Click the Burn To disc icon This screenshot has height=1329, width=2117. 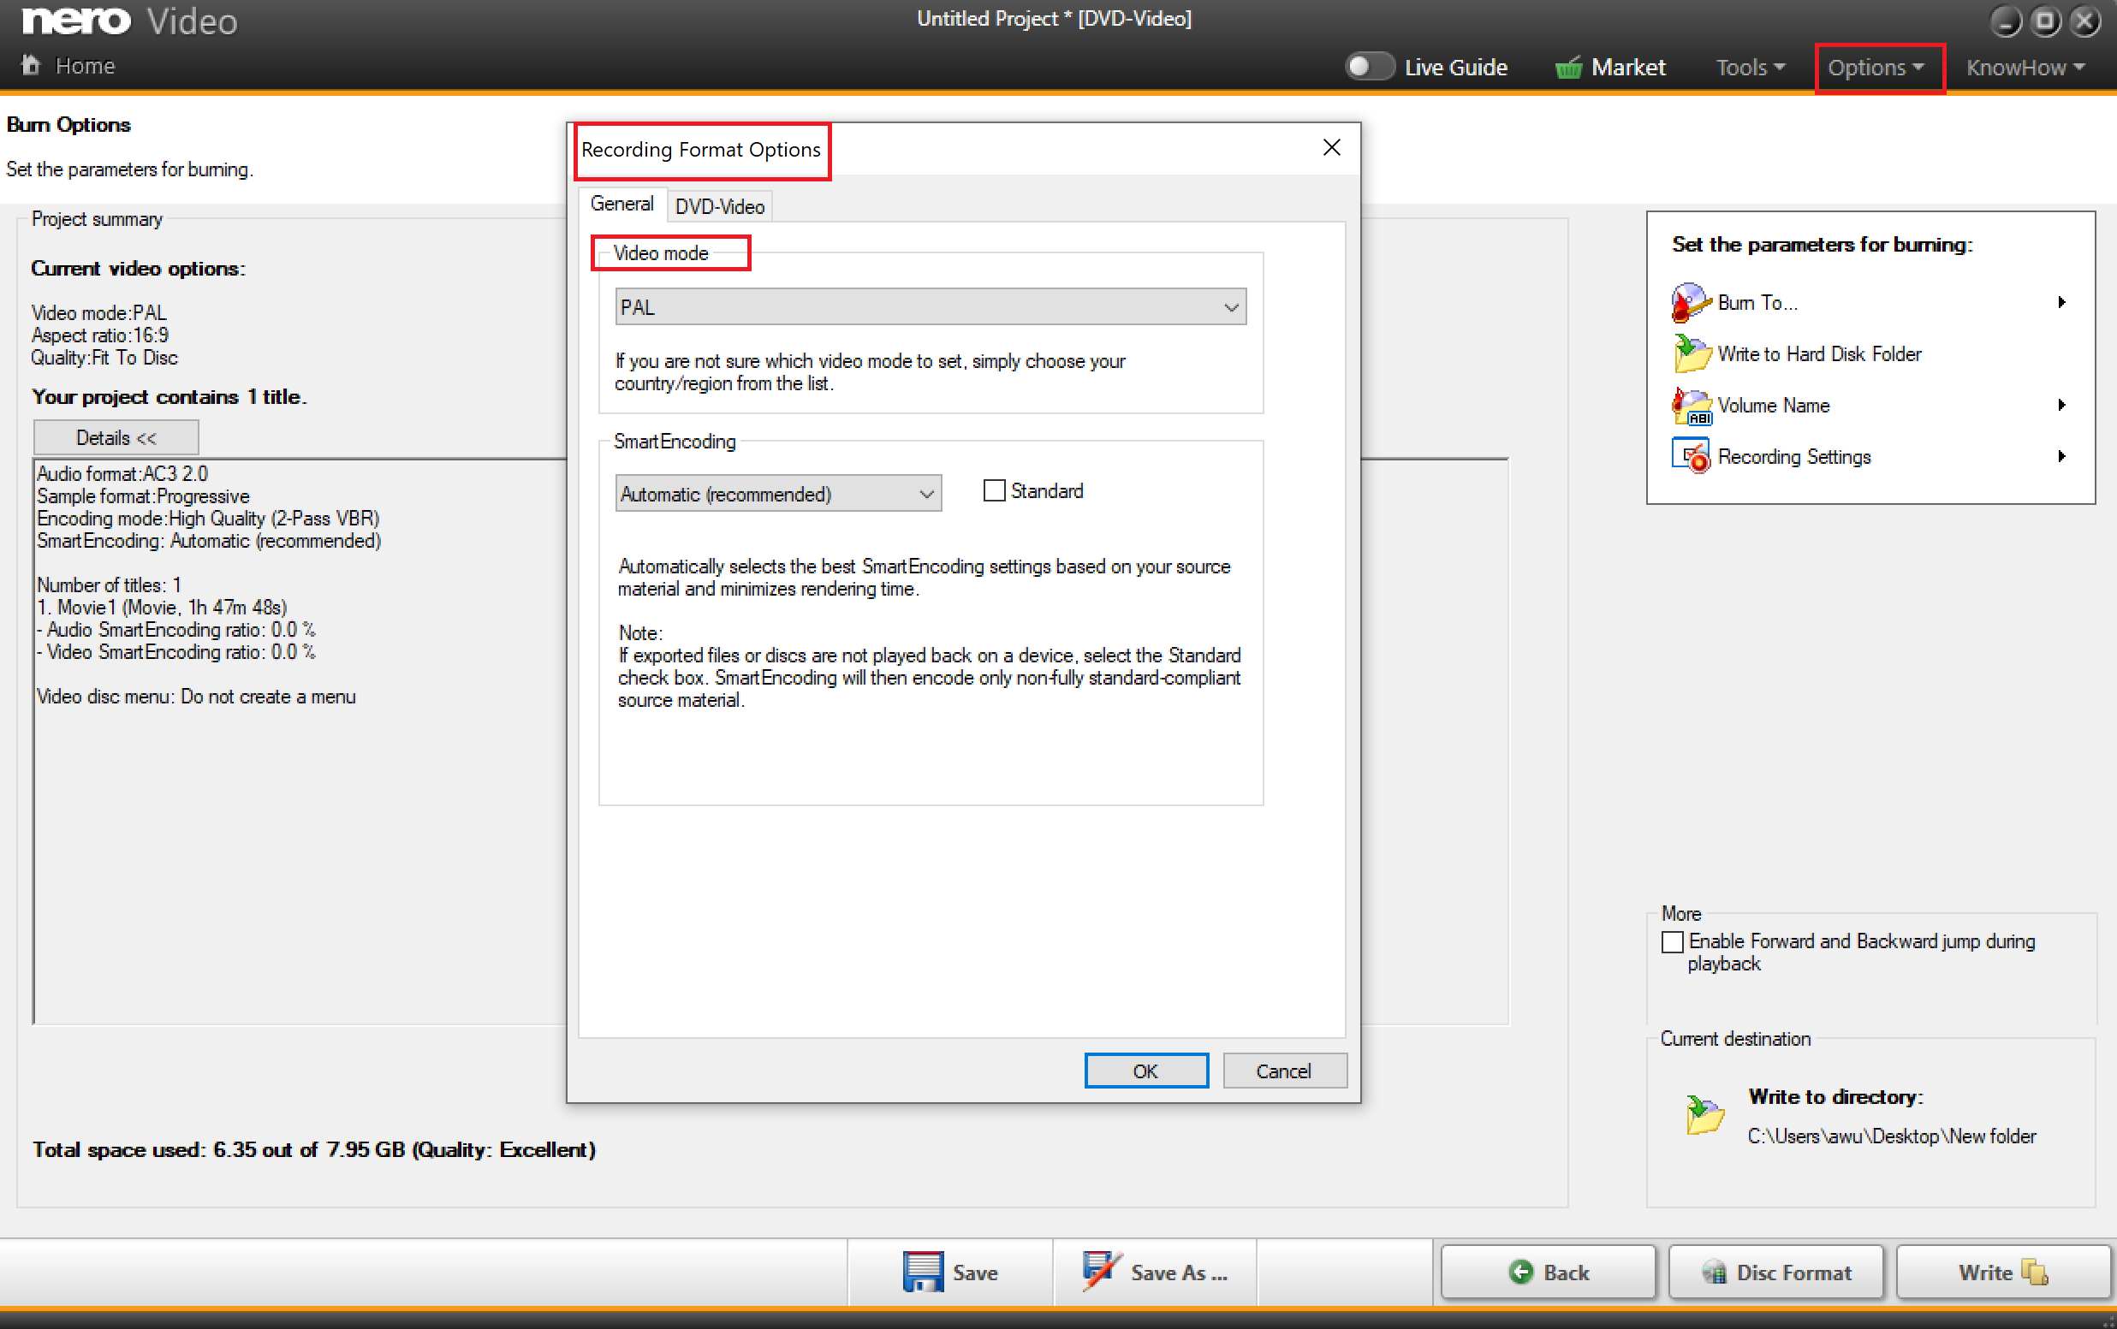(1690, 302)
